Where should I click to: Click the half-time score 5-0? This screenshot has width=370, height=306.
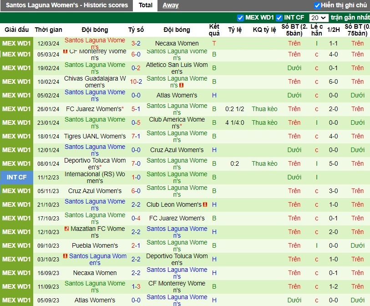[x=333, y=163]
